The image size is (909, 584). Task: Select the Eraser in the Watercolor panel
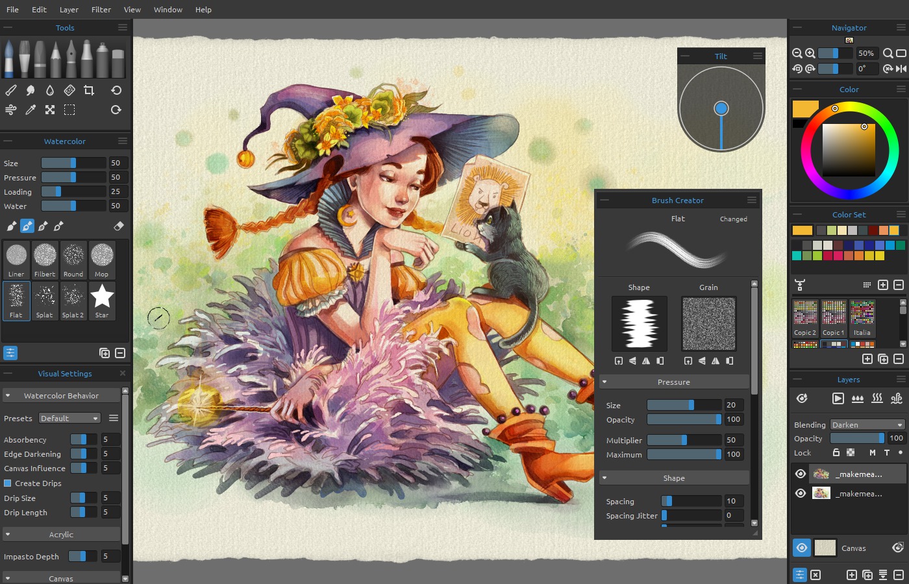pyautogui.click(x=119, y=226)
